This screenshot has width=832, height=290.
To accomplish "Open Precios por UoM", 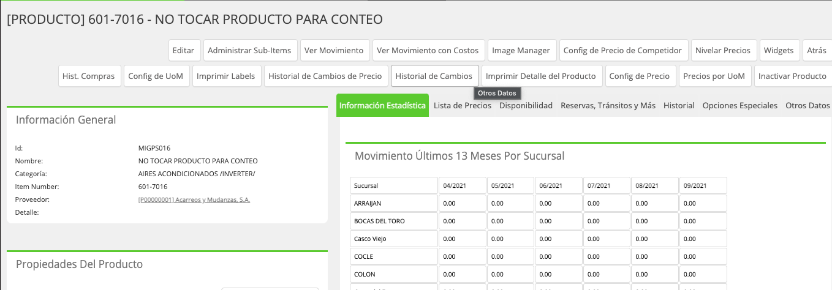I will point(714,76).
